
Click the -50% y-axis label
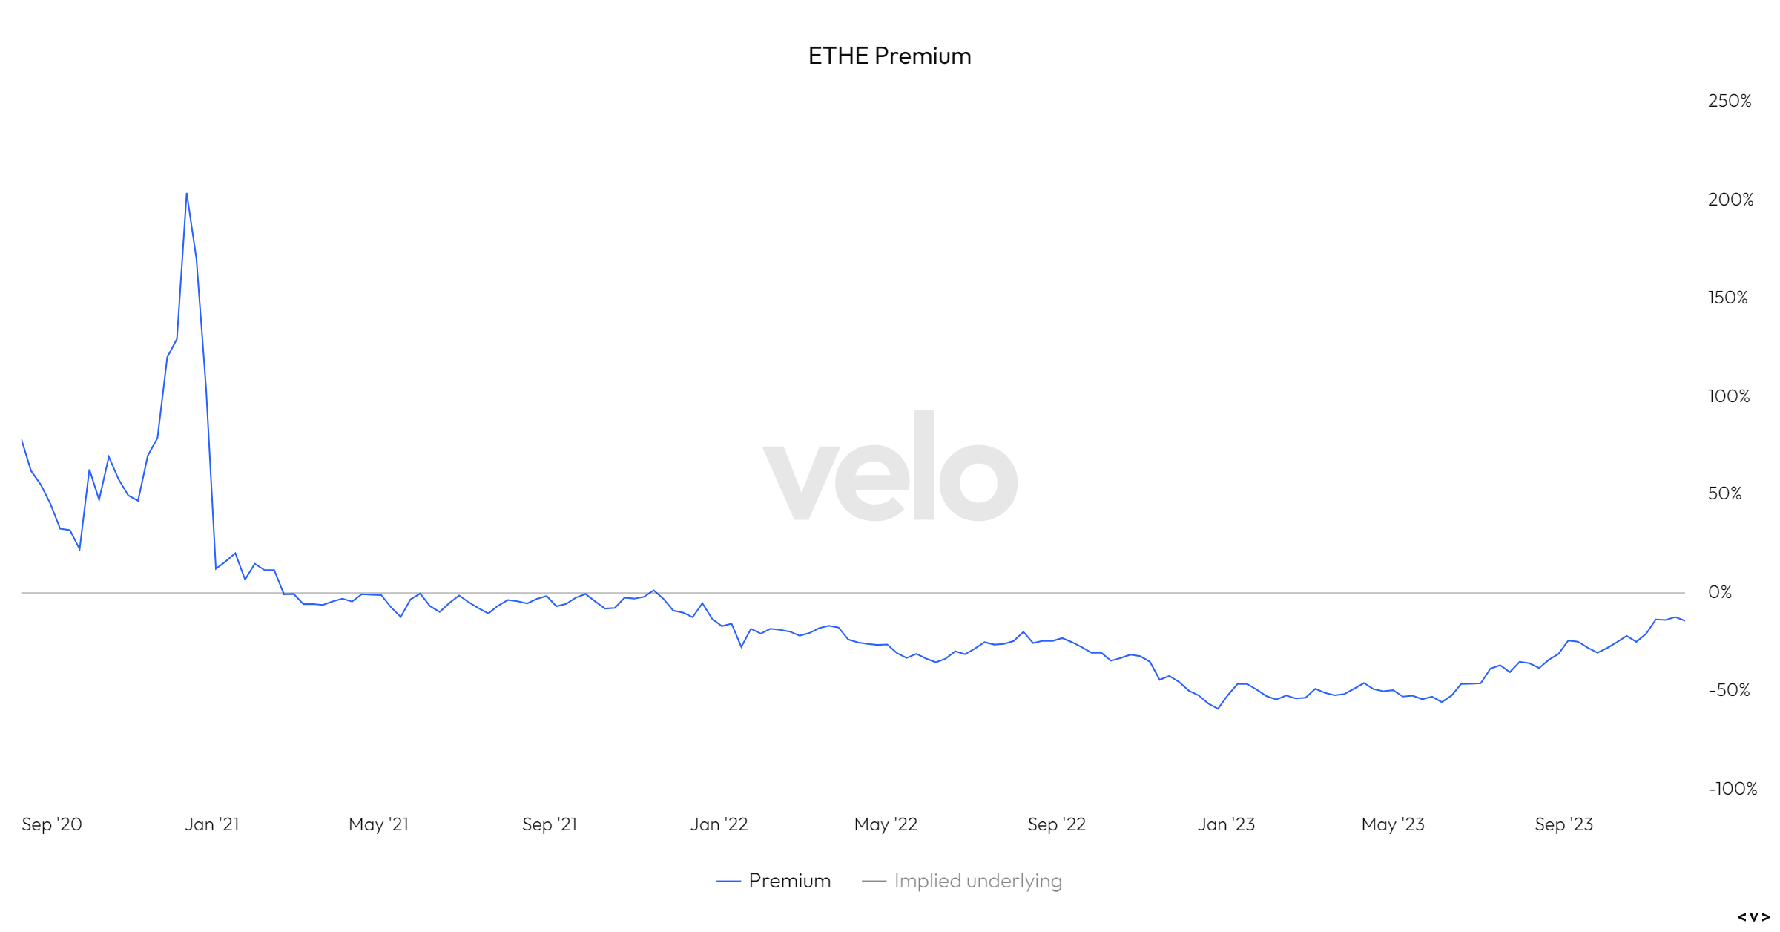click(1729, 690)
